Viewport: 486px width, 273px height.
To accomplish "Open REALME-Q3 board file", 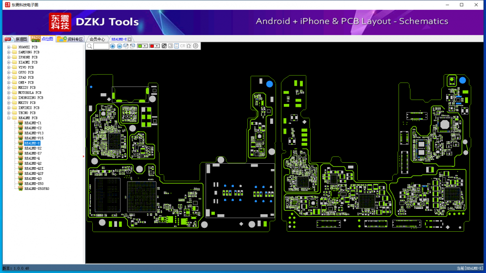I will pos(33,178).
